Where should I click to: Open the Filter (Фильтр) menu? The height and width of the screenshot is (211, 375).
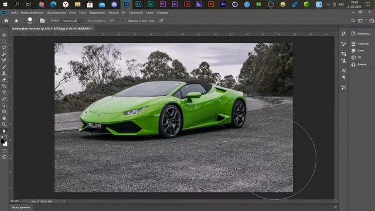click(113, 13)
